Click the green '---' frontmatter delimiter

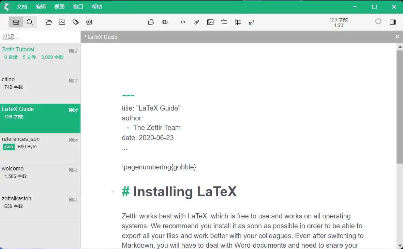coord(128,96)
